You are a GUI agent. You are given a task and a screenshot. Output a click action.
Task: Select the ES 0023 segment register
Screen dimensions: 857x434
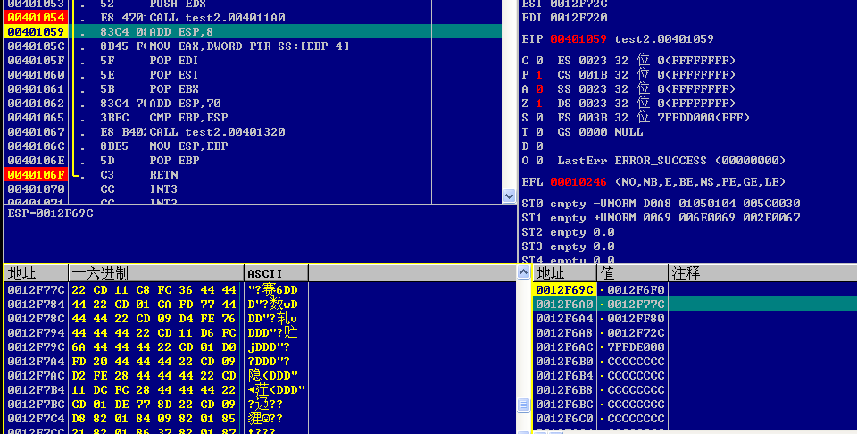646,60
